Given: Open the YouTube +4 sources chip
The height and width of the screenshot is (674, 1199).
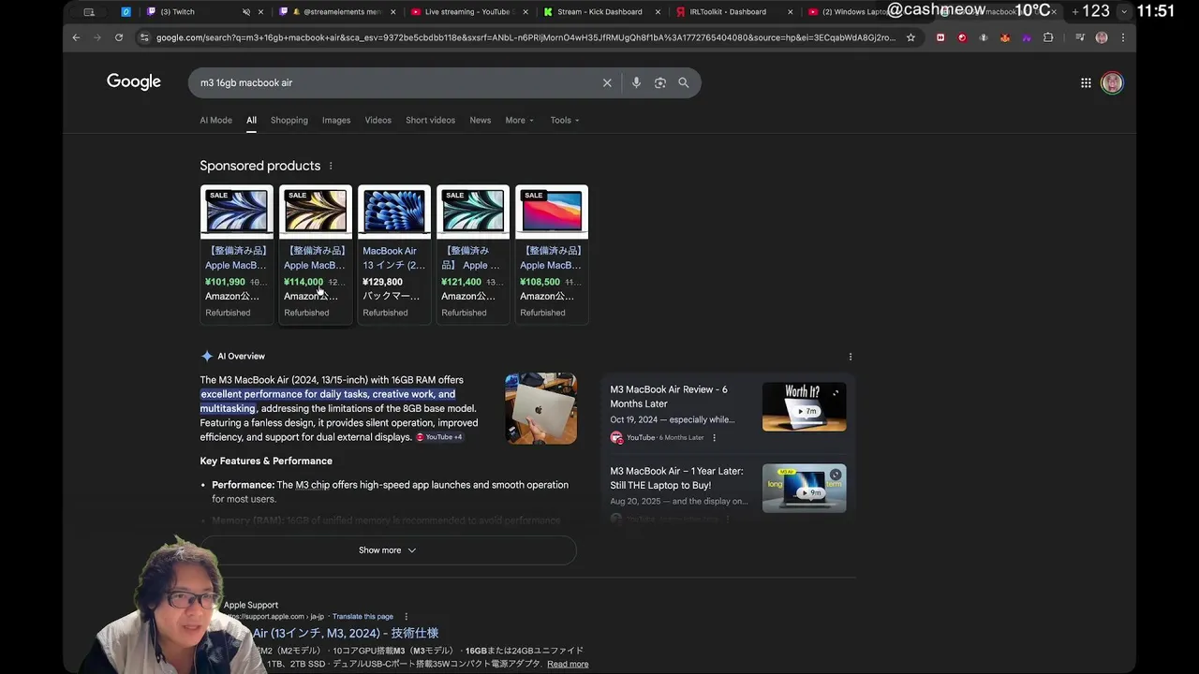Looking at the screenshot, I should point(439,437).
